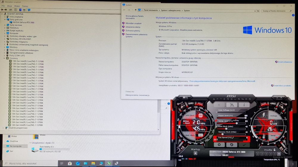Click the Afterburner reset arrow button
This screenshot has width=298, height=167.
point(232,145)
